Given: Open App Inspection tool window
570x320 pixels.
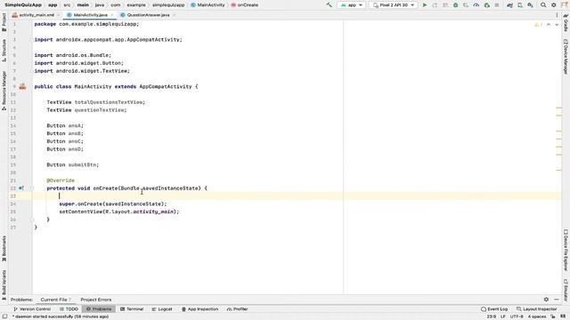Looking at the screenshot, I should point(199,309).
